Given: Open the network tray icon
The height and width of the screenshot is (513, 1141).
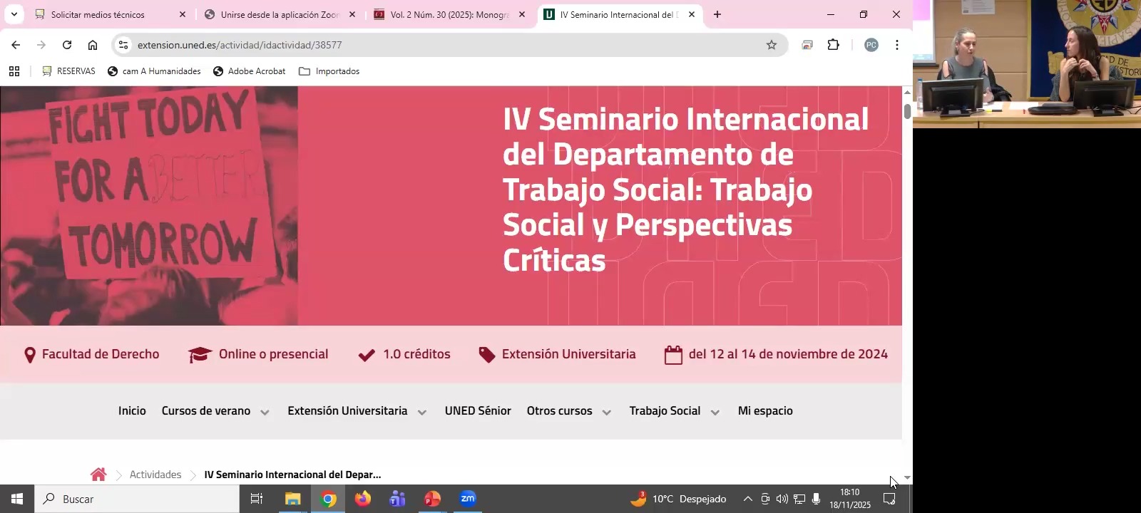Looking at the screenshot, I should coord(799,499).
